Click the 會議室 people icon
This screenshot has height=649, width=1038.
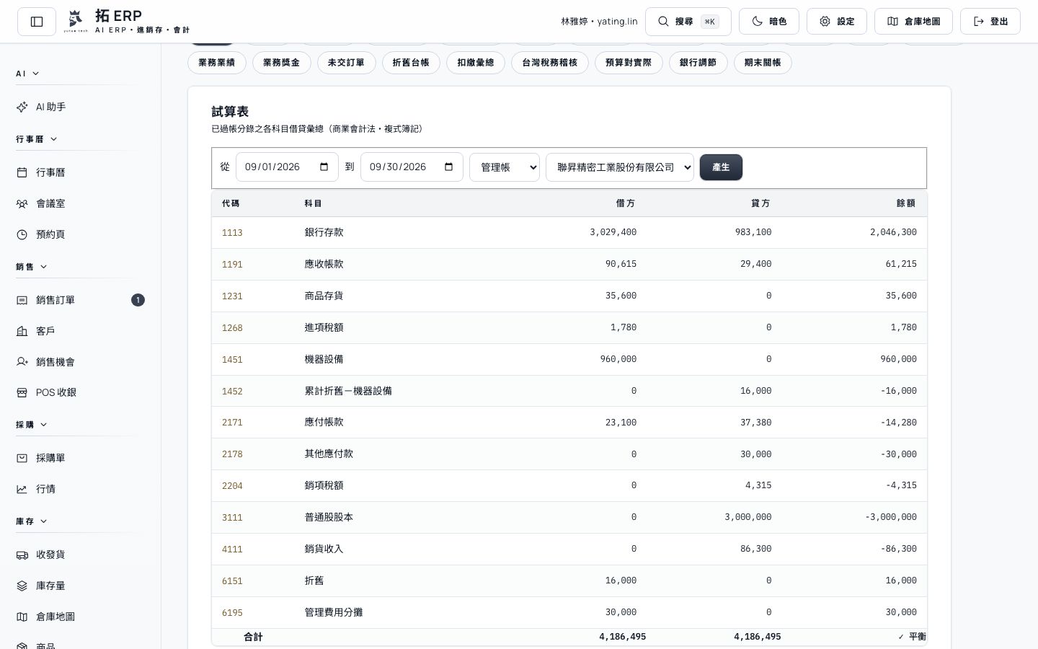[x=22, y=203]
